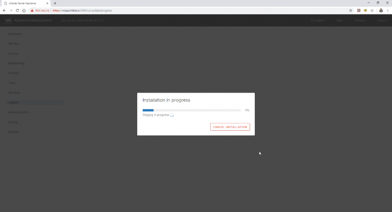Expand the Actions dropdown menu
392x212 pixels.
(x=360, y=20)
